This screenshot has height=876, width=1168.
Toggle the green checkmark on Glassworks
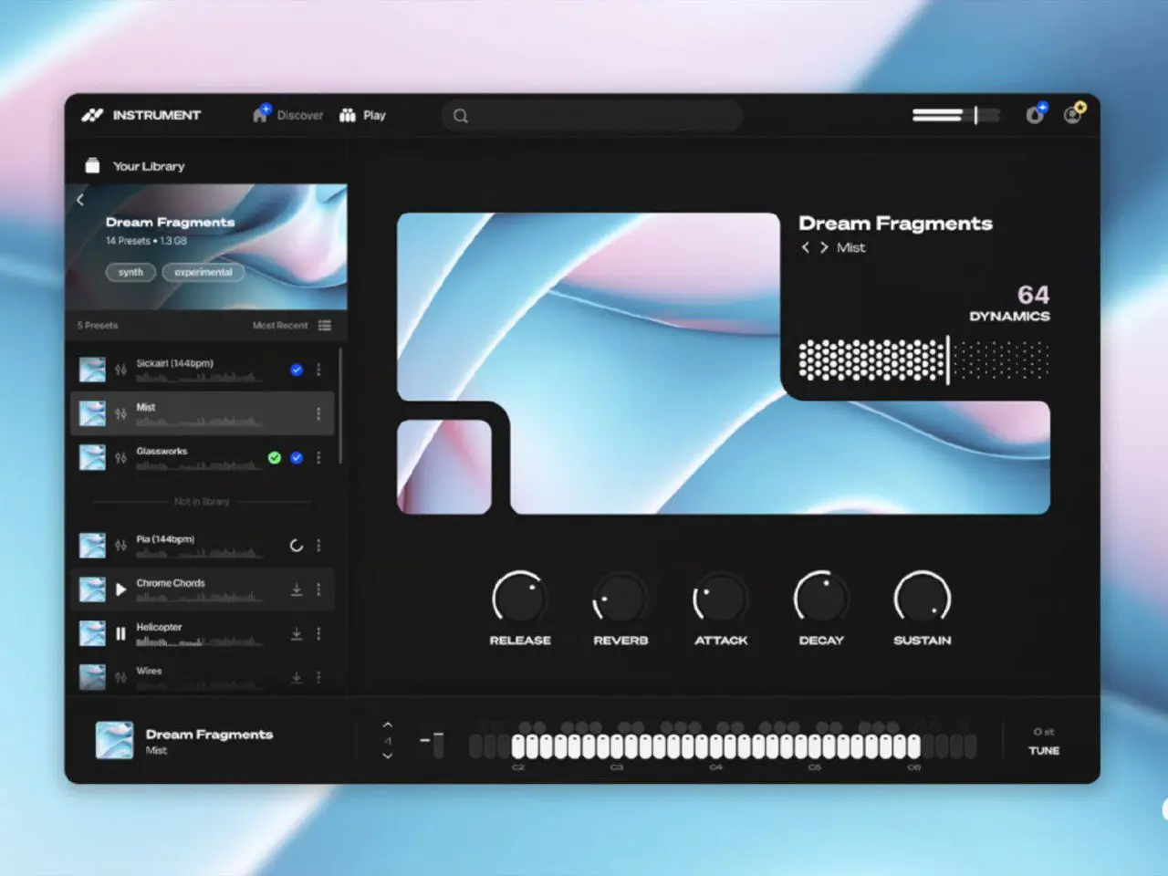274,458
